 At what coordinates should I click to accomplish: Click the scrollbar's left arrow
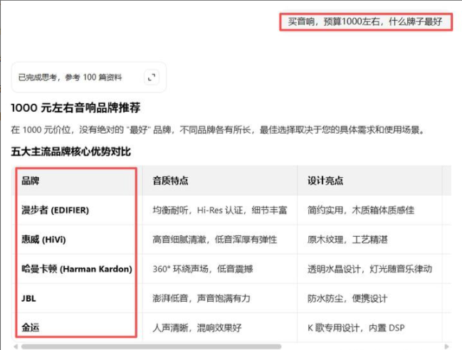[16, 346]
